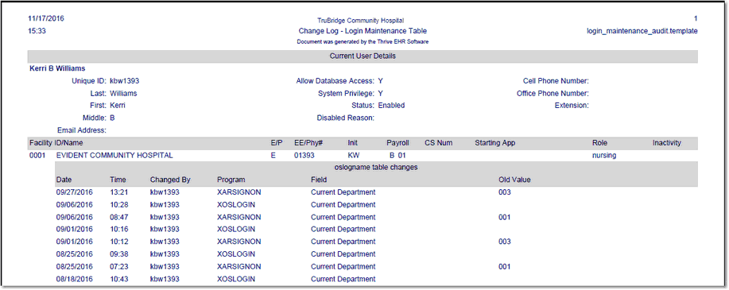Click kbw1393 in the 09:38 row
This screenshot has width=729, height=290.
165,254
